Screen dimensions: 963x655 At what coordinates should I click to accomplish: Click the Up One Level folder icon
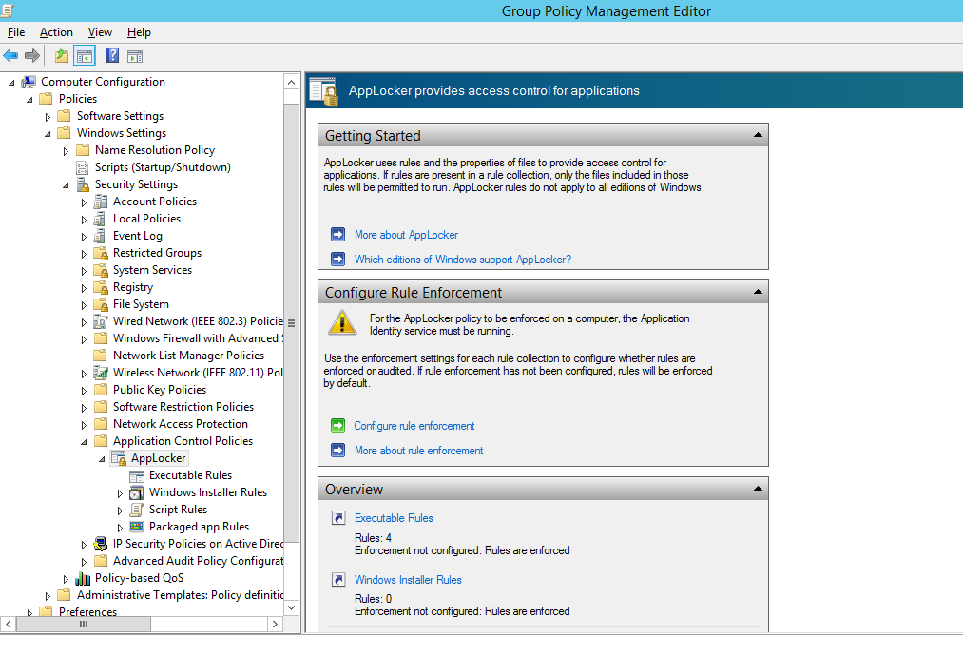62,56
